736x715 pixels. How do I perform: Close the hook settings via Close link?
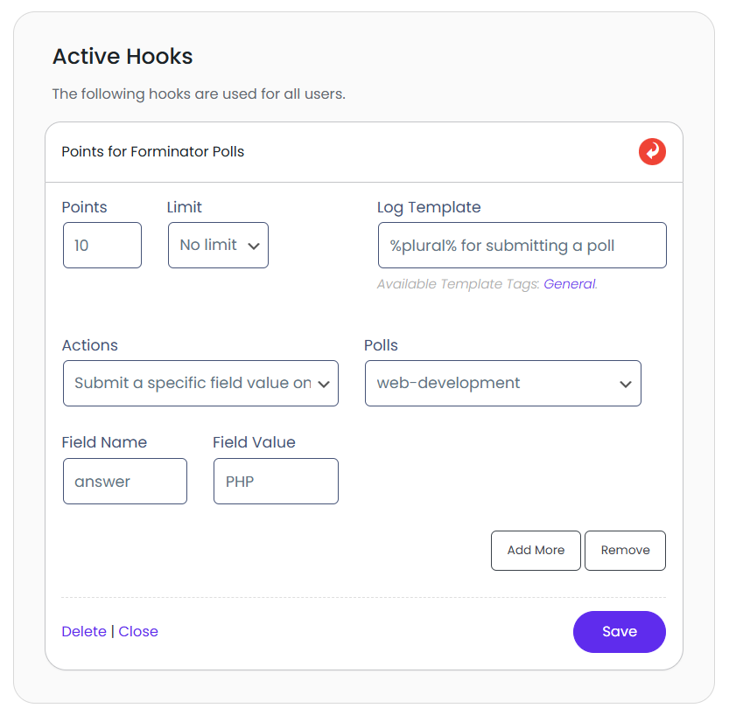(138, 632)
